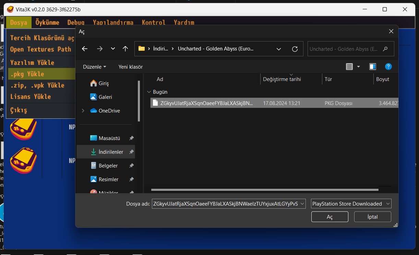The image size is (419, 255).
Task: Go up one folder level
Action: 125,49
